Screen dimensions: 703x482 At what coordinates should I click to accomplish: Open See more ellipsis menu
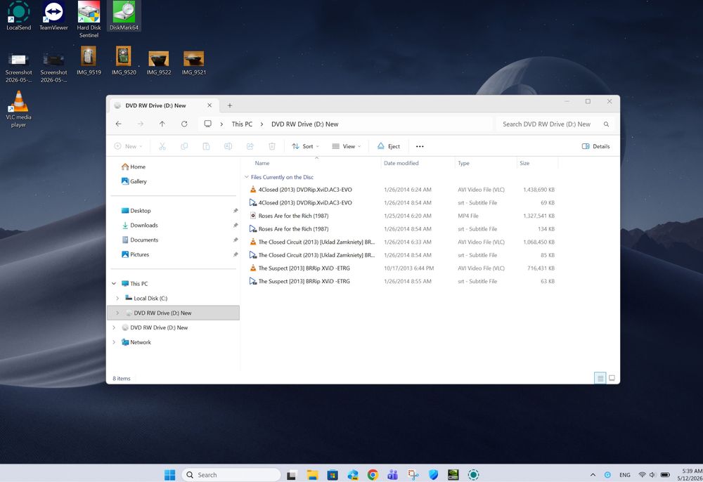pyautogui.click(x=420, y=146)
